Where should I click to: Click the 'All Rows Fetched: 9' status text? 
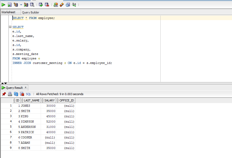pyautogui.click(x=60, y=94)
